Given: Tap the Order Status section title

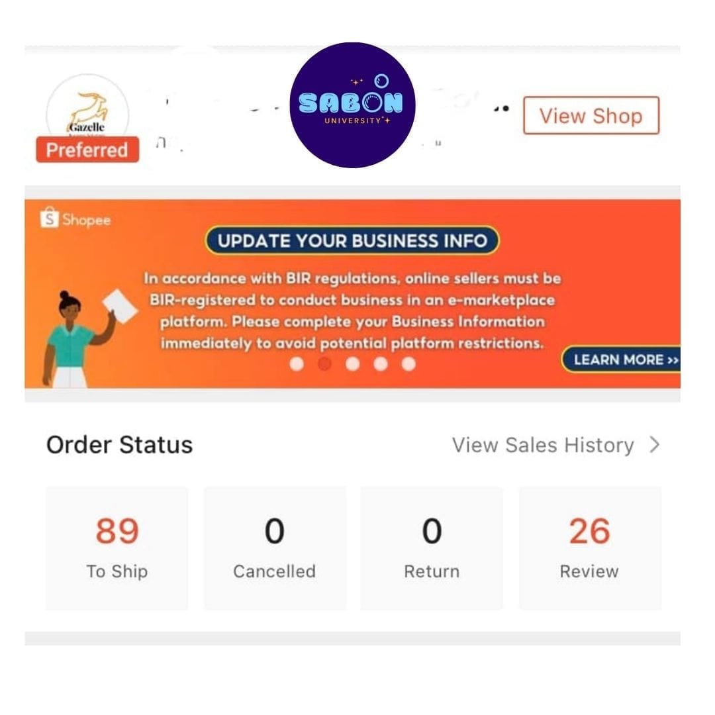Looking at the screenshot, I should (x=119, y=445).
